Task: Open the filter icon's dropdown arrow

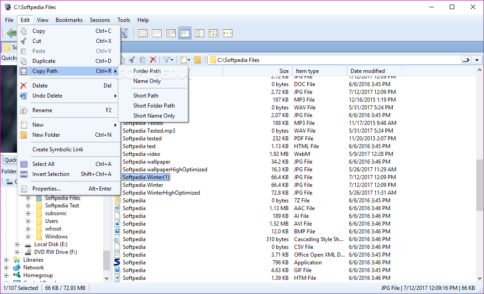Action: [x=172, y=60]
